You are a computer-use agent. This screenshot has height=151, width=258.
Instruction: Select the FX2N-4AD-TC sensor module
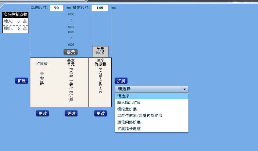pyautogui.click(x=101, y=82)
